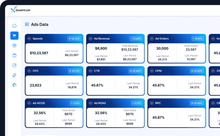Click the Spends card title
This screenshot has width=220, height=136.
(38, 39)
